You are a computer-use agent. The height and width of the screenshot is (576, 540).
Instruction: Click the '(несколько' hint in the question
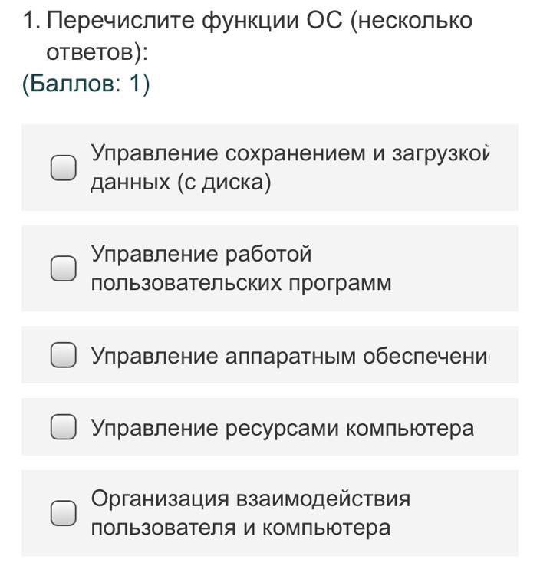[411, 21]
